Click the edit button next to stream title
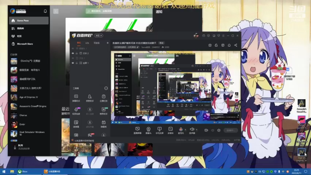The height and width of the screenshot is (175, 311). 161,43
